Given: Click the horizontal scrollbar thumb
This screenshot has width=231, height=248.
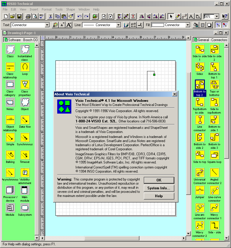Looking at the screenshot, I should click(112, 238).
